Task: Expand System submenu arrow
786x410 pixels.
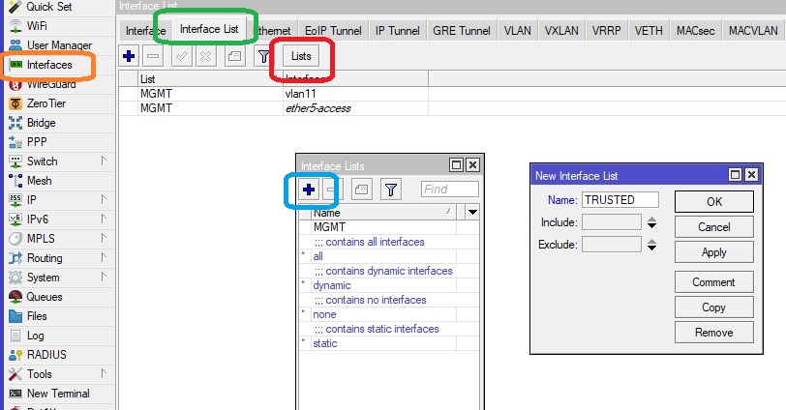Action: click(104, 277)
